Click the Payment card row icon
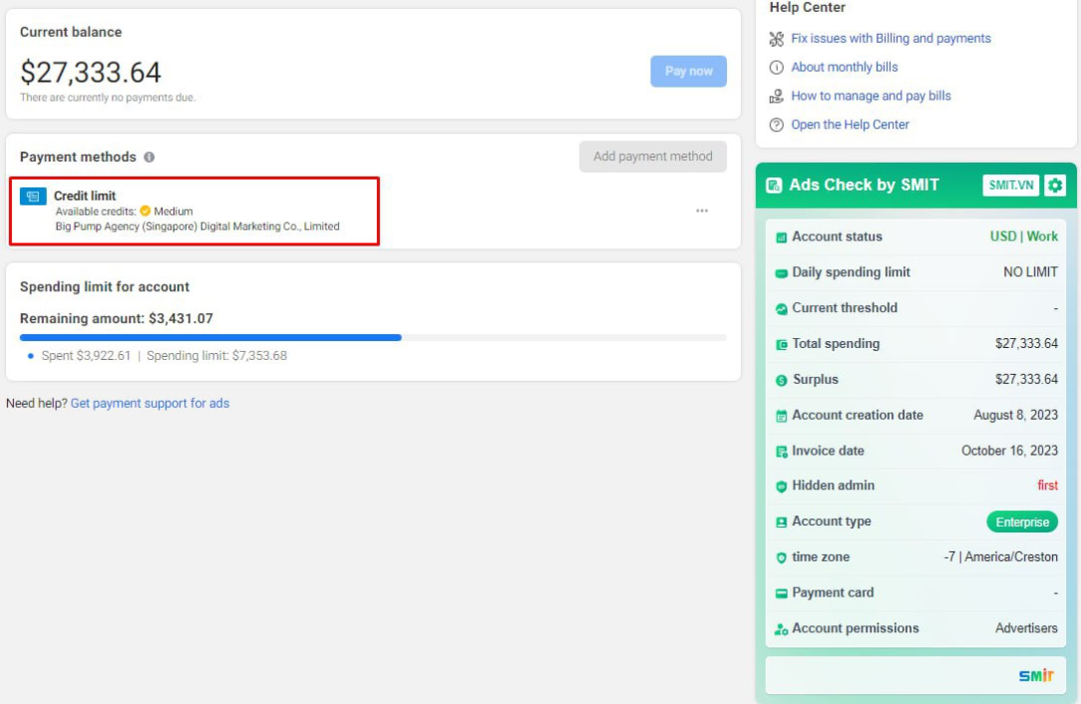Viewport: 1081px width, 704px height. tap(781, 593)
